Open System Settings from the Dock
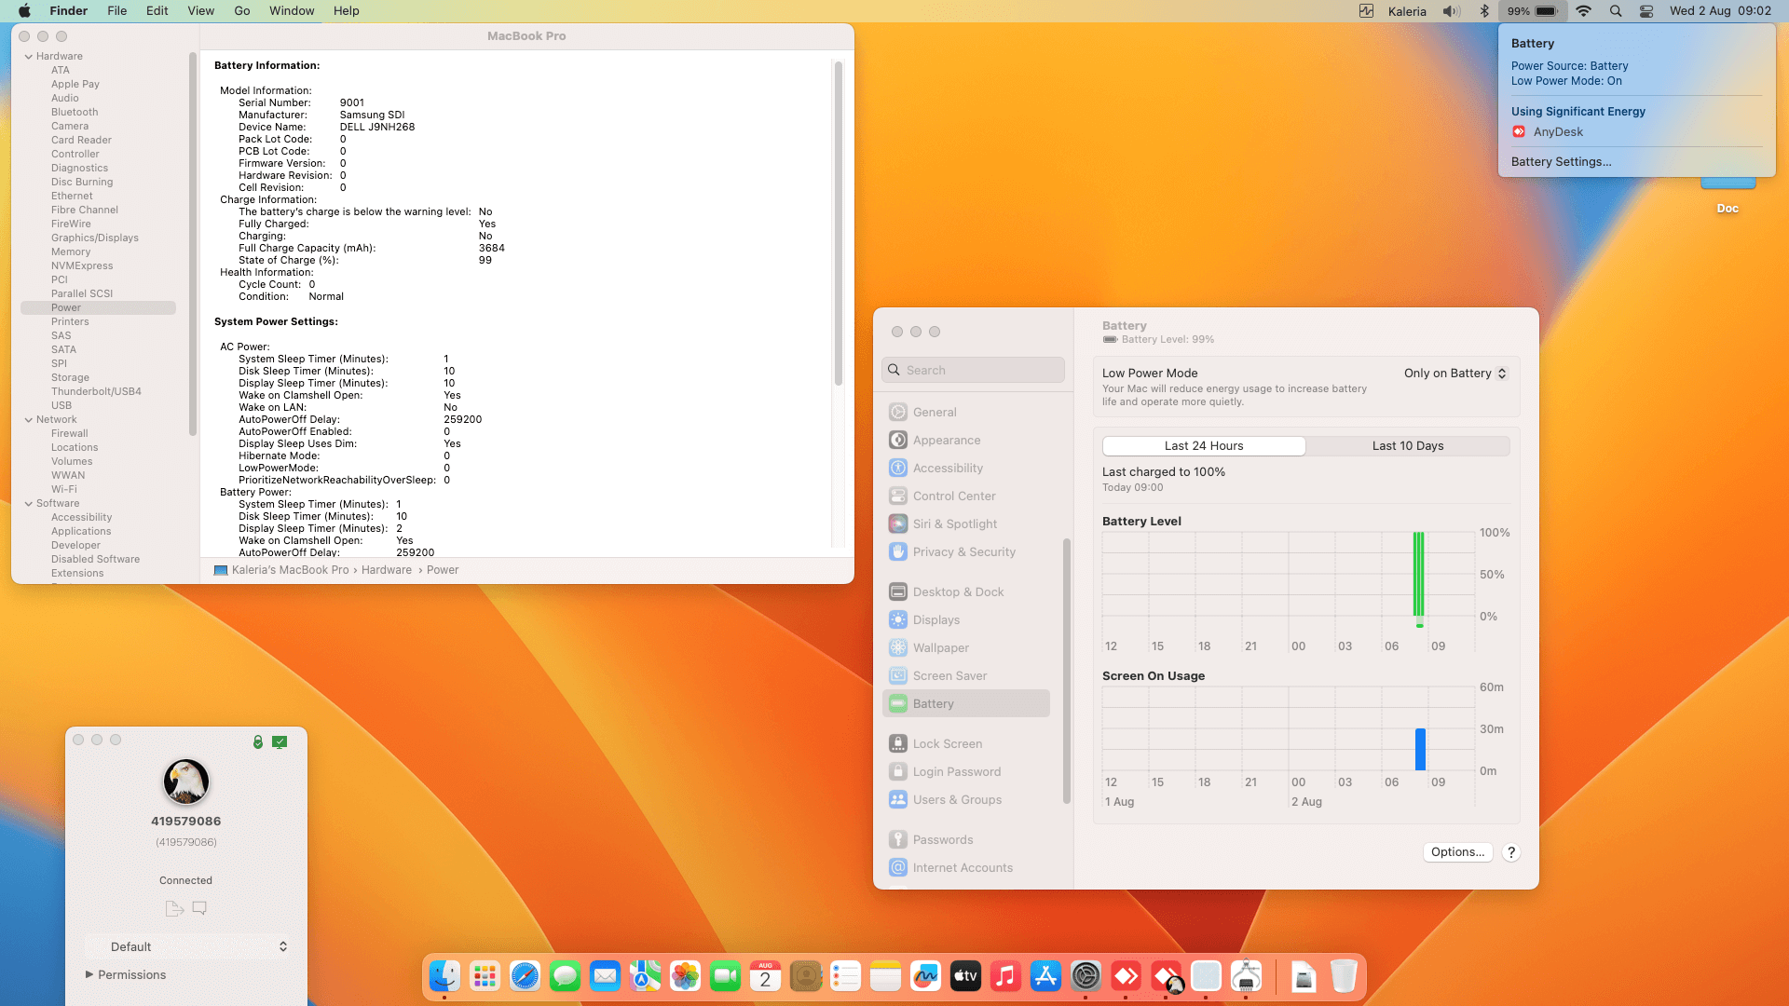The image size is (1789, 1006). click(1086, 976)
